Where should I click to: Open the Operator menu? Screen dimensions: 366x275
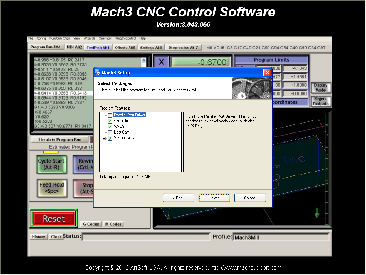pos(105,38)
